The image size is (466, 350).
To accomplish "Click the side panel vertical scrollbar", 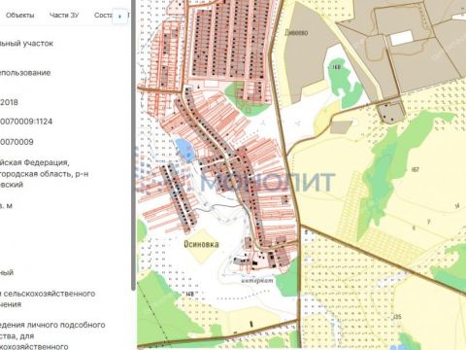I will 133,146.
